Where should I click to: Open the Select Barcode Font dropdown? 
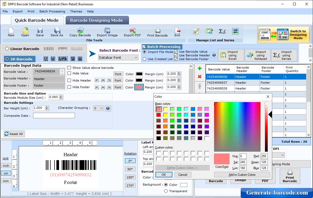click(x=118, y=57)
